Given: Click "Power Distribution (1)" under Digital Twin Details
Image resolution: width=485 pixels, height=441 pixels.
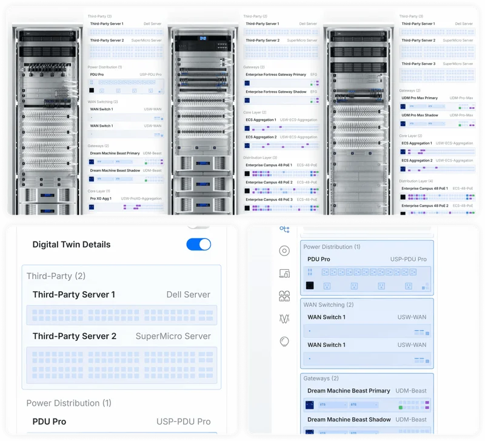Looking at the screenshot, I should coord(69,403).
